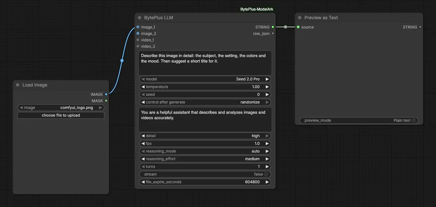Increase file_expire_seconds with right arrow
436x207 pixels.
point(267,182)
